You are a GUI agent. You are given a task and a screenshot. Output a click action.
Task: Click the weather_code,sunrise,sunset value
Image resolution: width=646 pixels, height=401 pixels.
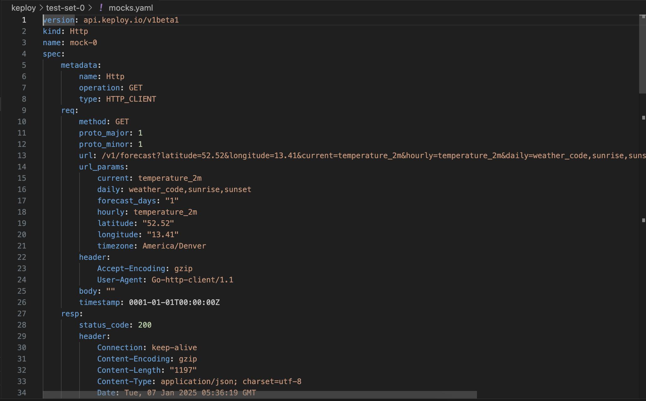click(x=190, y=190)
